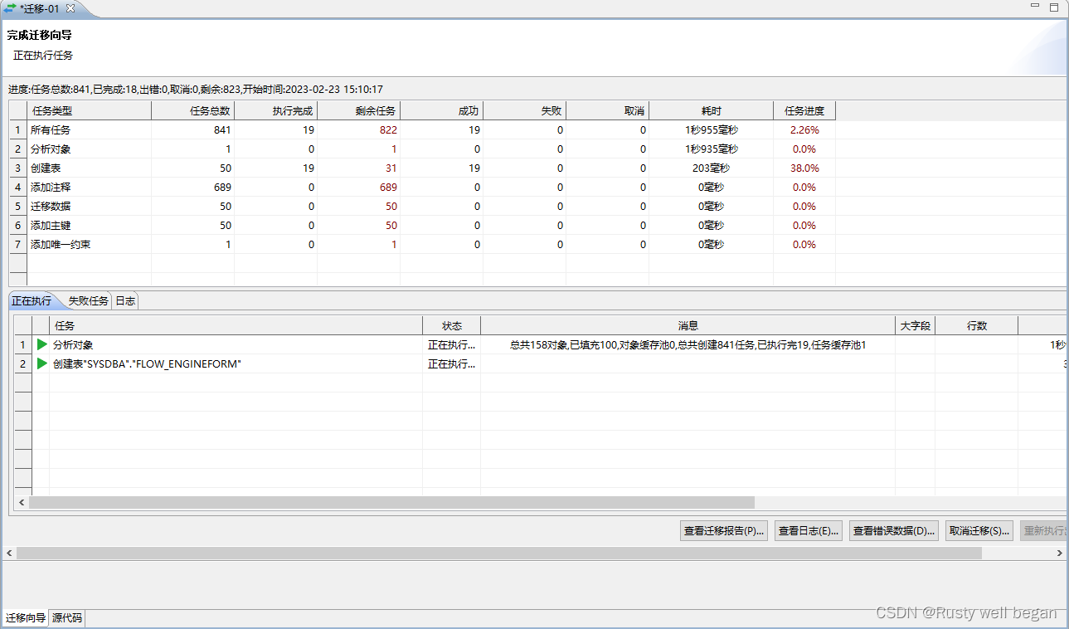Click the 状态 column header
The width and height of the screenshot is (1069, 629).
pyautogui.click(x=451, y=326)
